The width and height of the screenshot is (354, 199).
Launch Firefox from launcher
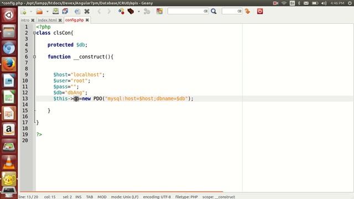(x=9, y=64)
